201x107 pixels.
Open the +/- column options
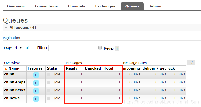tap(191, 63)
